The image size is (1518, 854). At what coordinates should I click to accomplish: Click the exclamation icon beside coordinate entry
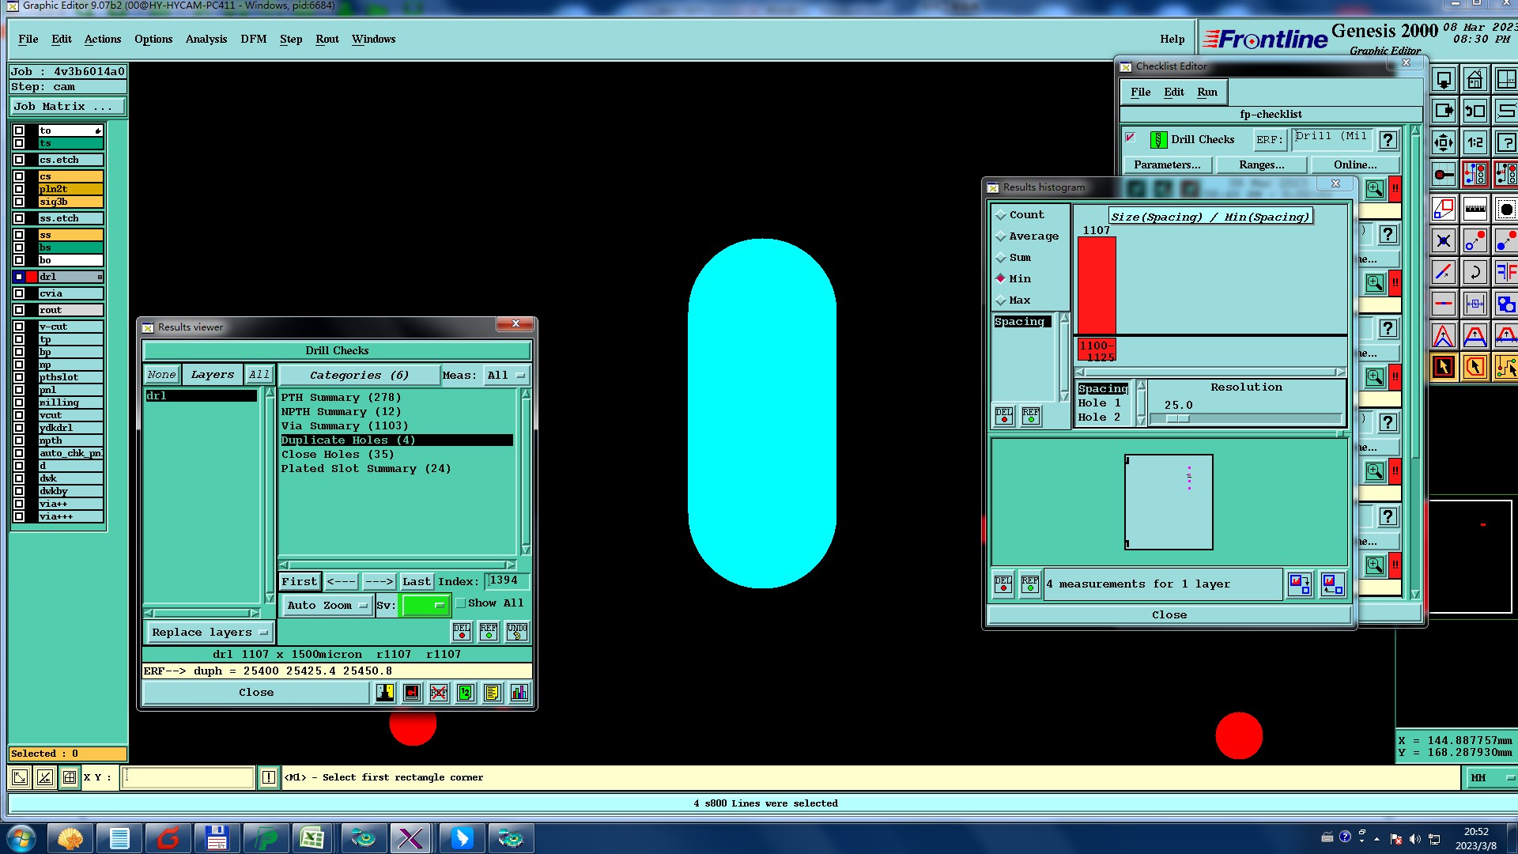click(x=269, y=777)
